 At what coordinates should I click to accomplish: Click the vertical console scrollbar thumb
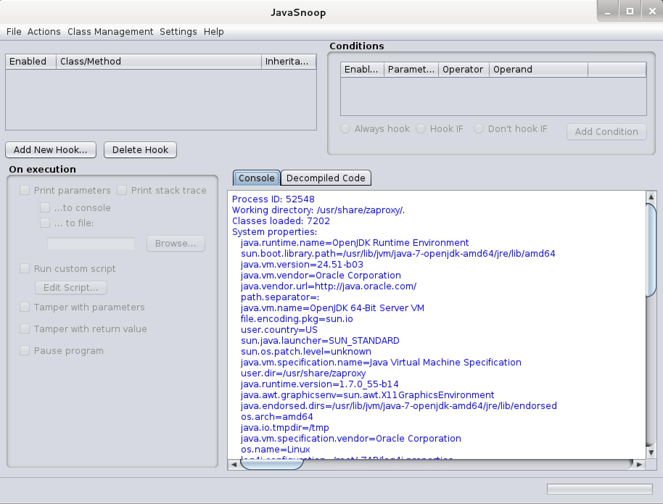pyautogui.click(x=651, y=250)
